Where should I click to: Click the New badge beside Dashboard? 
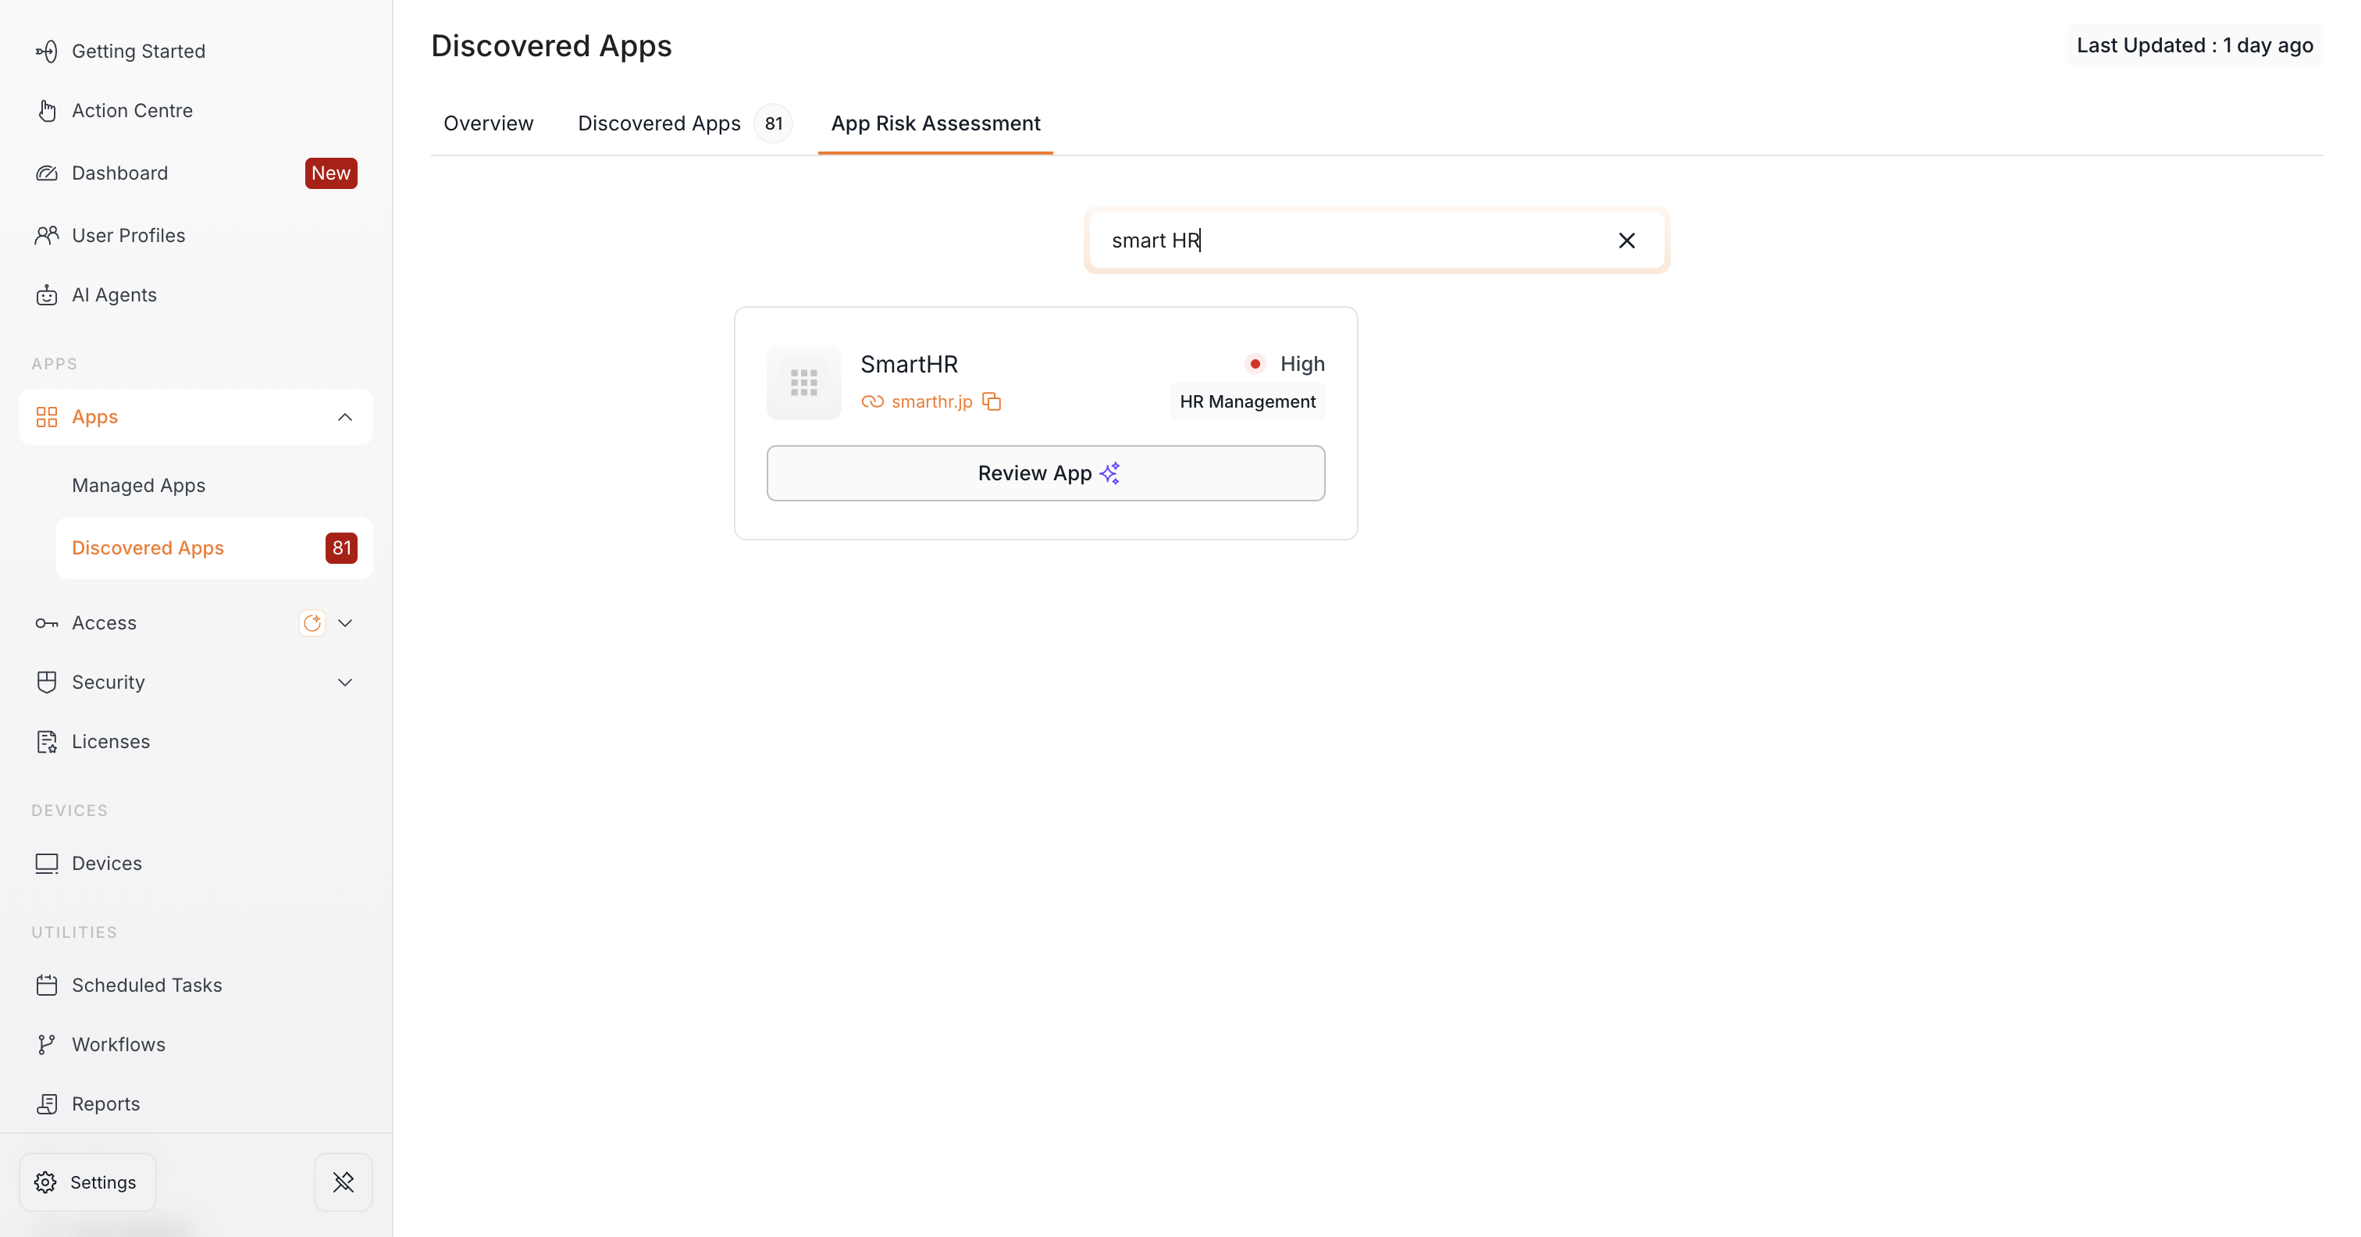pyautogui.click(x=331, y=173)
